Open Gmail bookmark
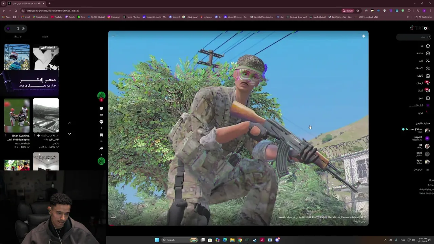Viewport: 434px width, 244px height. click(25, 17)
